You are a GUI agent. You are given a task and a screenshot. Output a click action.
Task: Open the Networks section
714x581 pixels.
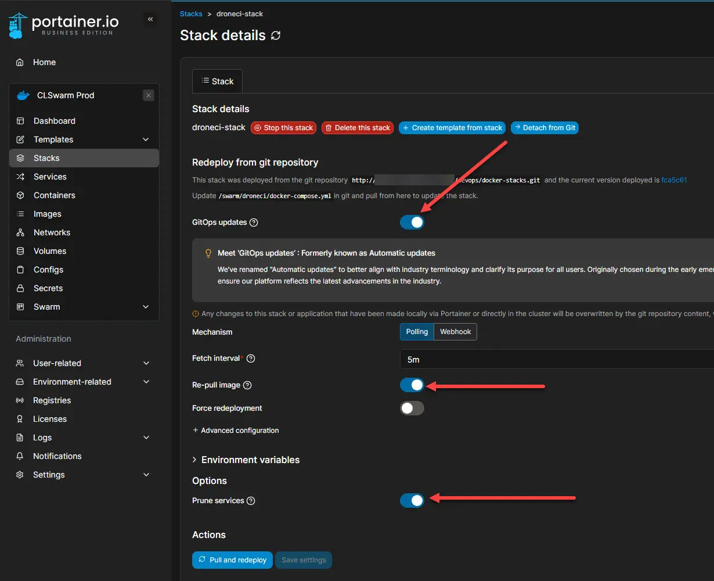(x=53, y=232)
